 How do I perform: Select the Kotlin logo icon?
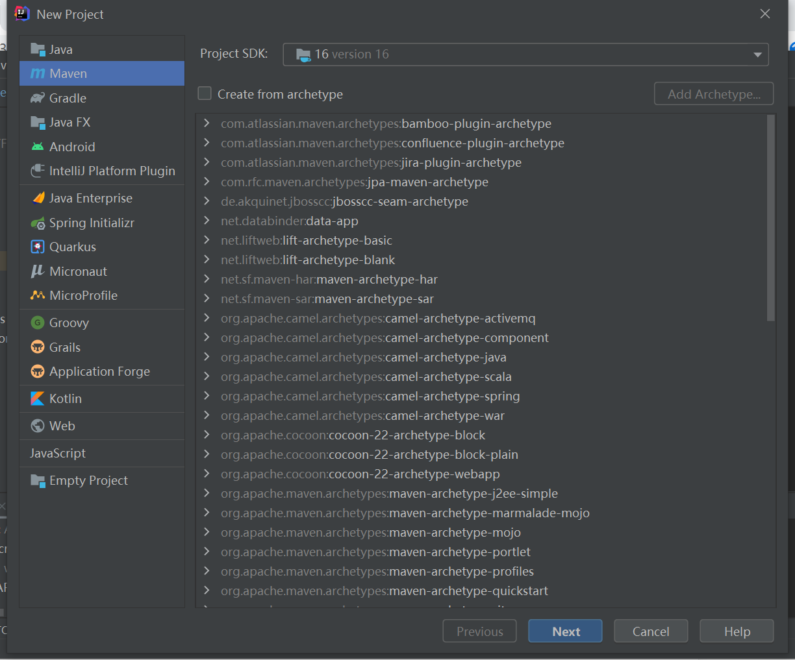click(38, 398)
